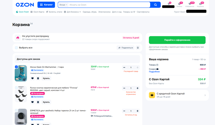Tick the Ручка-кнопка Птичка checkbox

pyautogui.click(x=16, y=87)
